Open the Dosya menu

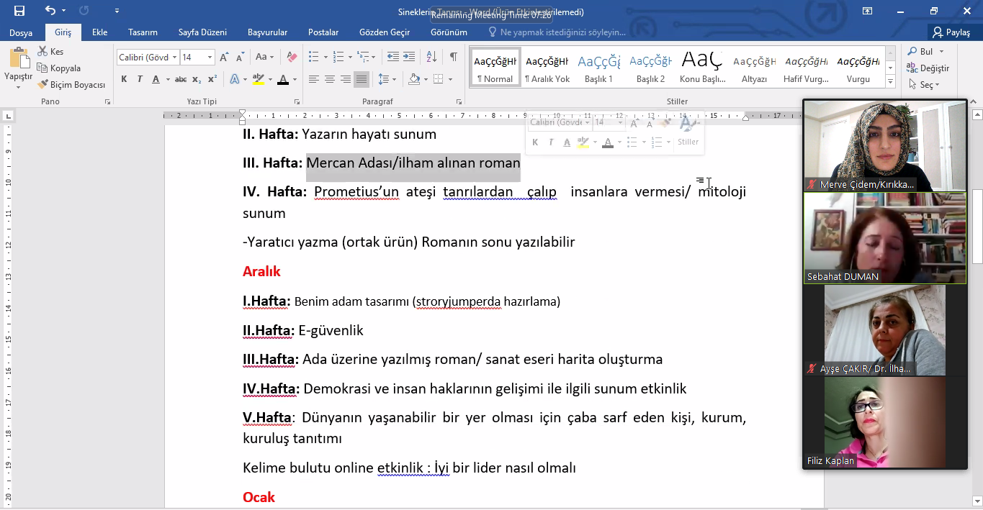(x=21, y=32)
